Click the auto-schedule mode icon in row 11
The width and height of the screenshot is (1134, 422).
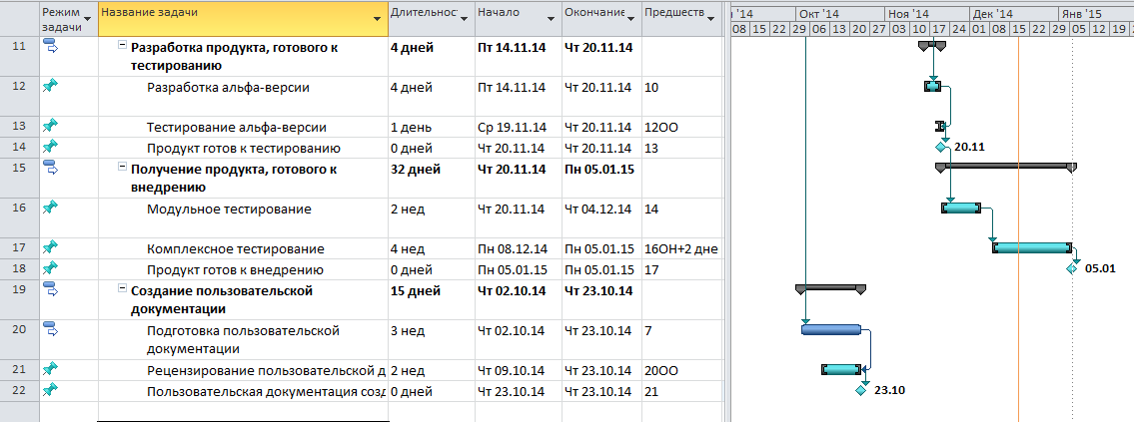click(x=50, y=46)
